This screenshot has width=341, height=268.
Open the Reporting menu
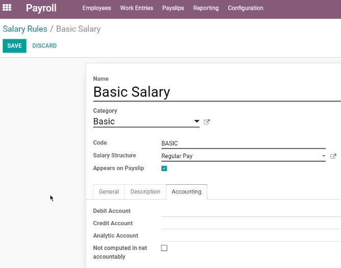[x=206, y=8]
